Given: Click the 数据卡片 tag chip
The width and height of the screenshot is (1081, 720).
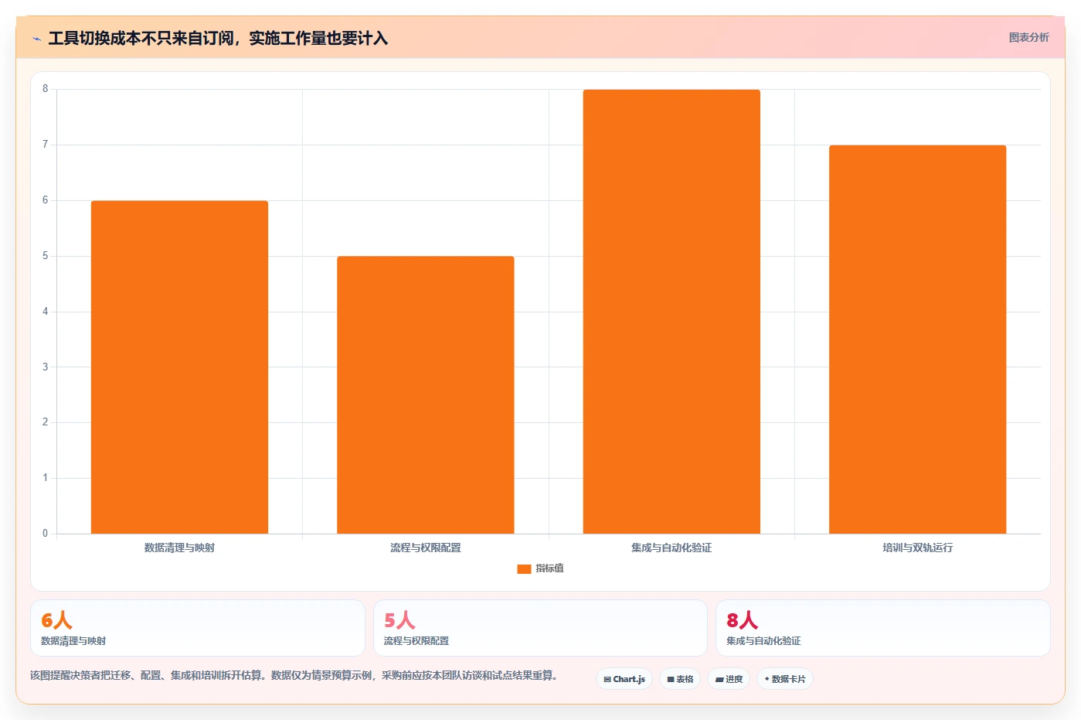Looking at the screenshot, I should pos(785,679).
